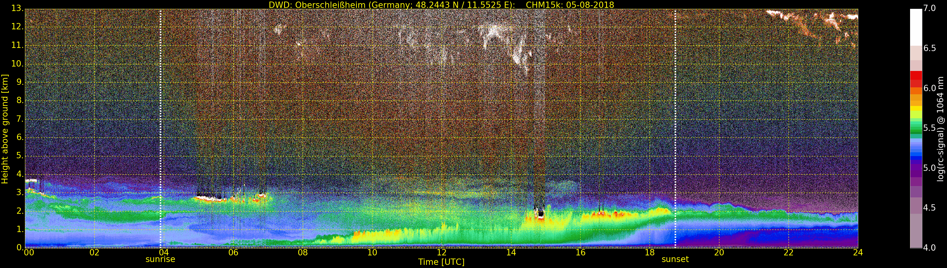Click the time tick label '14'
947x268 pixels.
511,253
